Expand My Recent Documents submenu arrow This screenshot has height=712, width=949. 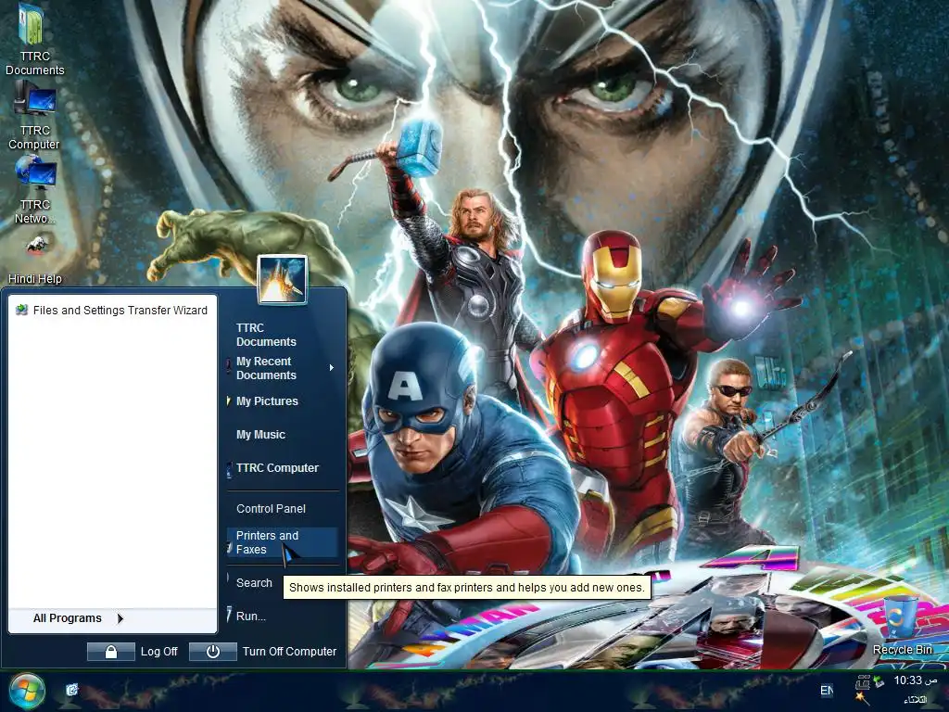coord(332,367)
